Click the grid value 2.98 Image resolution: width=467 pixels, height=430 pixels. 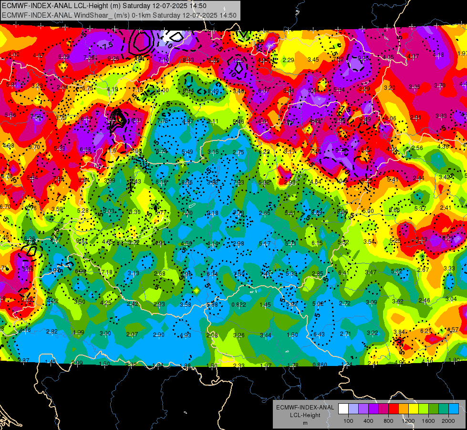pyautogui.click(x=239, y=244)
